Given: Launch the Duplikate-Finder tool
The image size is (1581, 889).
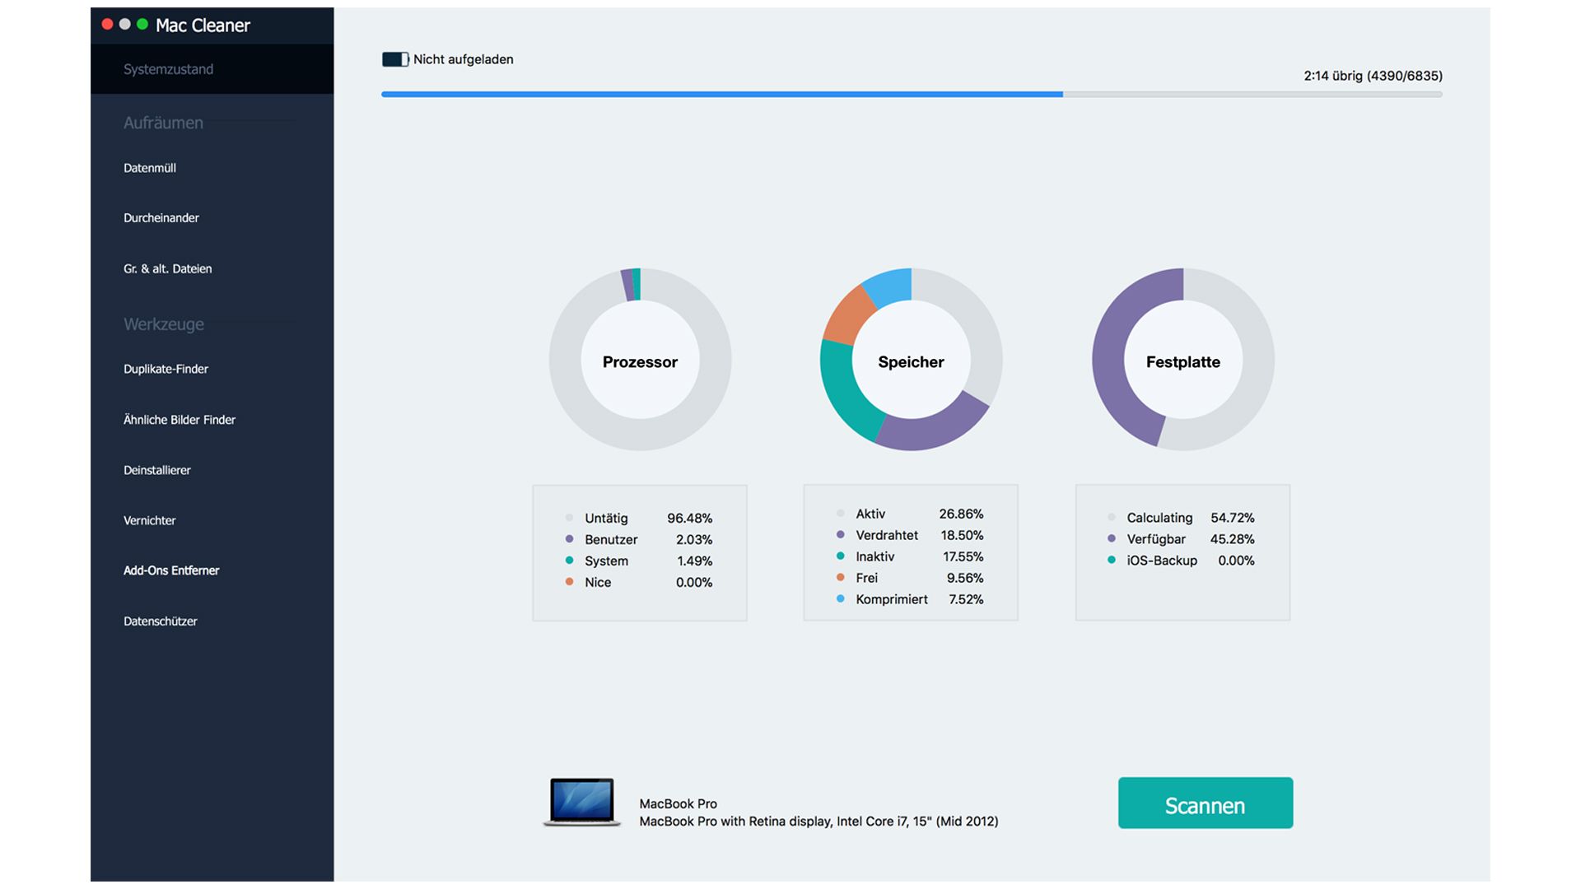Looking at the screenshot, I should 166,369.
